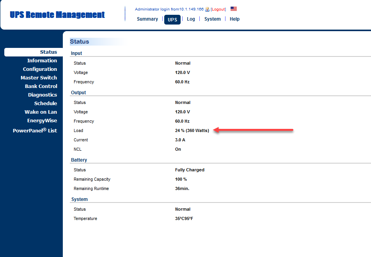Go to Master Switch page
Image resolution: width=371 pixels, height=257 pixels.
pyautogui.click(x=39, y=78)
